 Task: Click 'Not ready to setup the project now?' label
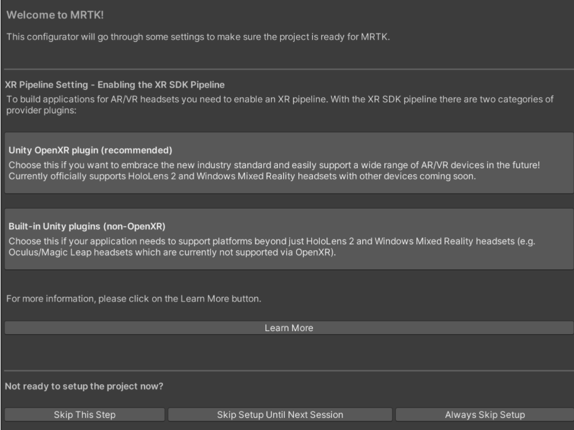(84, 387)
